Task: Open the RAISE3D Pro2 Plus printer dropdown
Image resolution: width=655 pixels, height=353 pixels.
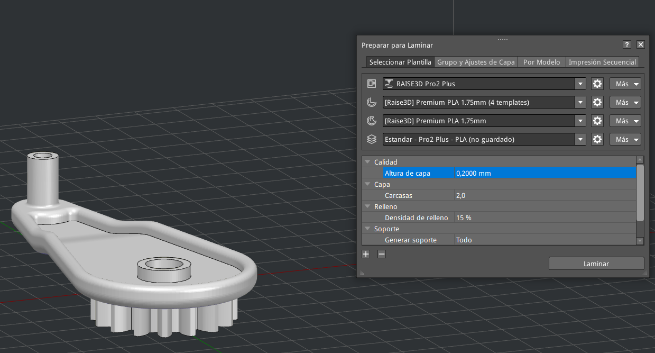Action: (x=580, y=84)
